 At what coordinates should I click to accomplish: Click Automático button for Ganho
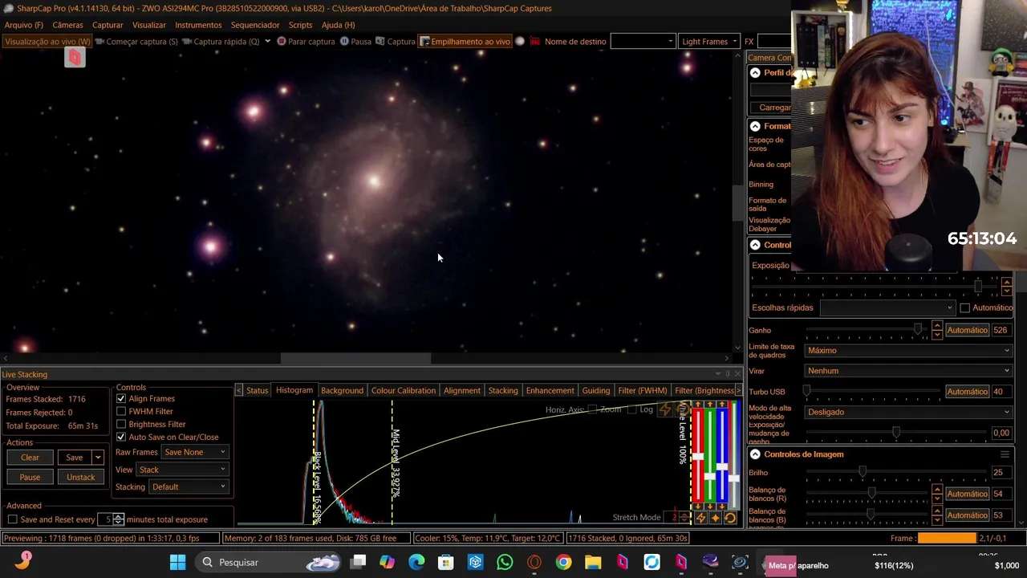pyautogui.click(x=967, y=330)
